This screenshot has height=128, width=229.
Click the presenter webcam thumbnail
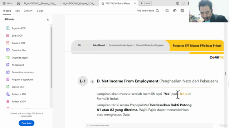coord(209,11)
